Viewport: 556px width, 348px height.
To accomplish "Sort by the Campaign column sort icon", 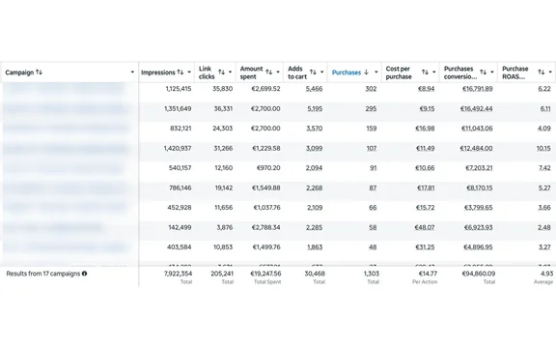I will click(39, 72).
